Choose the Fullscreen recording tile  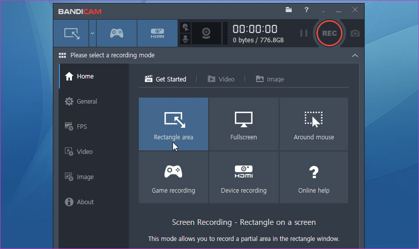click(x=243, y=124)
